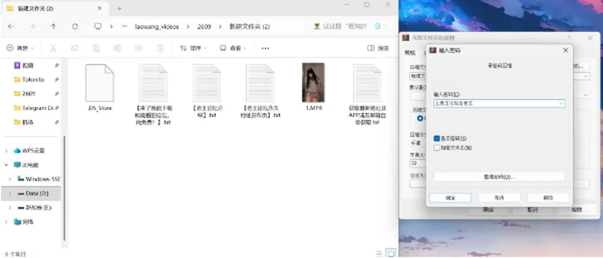Viewport: 603px width, 258px height.
Task: Toggle the 显示密码(S) checkbox
Action: point(437,138)
